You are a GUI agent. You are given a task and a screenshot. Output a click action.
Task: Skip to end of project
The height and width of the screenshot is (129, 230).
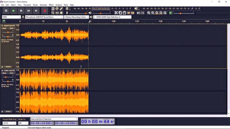pos(36,11)
